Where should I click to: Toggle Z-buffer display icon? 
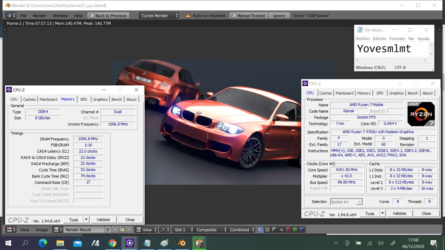281,230
